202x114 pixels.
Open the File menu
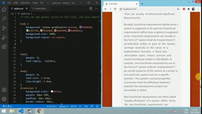pyautogui.click(x=9, y=3)
